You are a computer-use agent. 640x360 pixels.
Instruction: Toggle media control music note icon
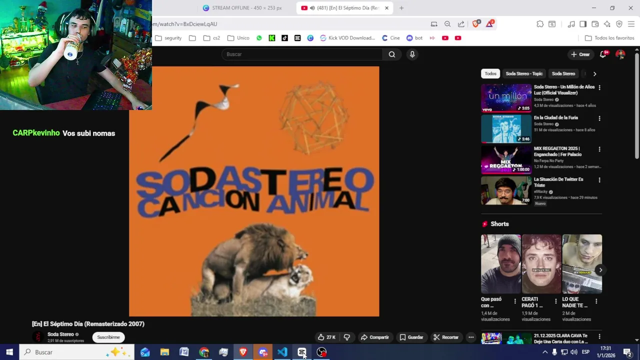[571, 24]
